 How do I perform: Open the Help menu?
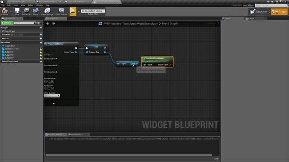[x=47, y=5]
